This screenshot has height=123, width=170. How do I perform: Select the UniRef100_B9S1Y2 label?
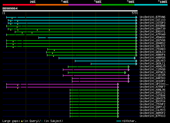click(x=152, y=93)
